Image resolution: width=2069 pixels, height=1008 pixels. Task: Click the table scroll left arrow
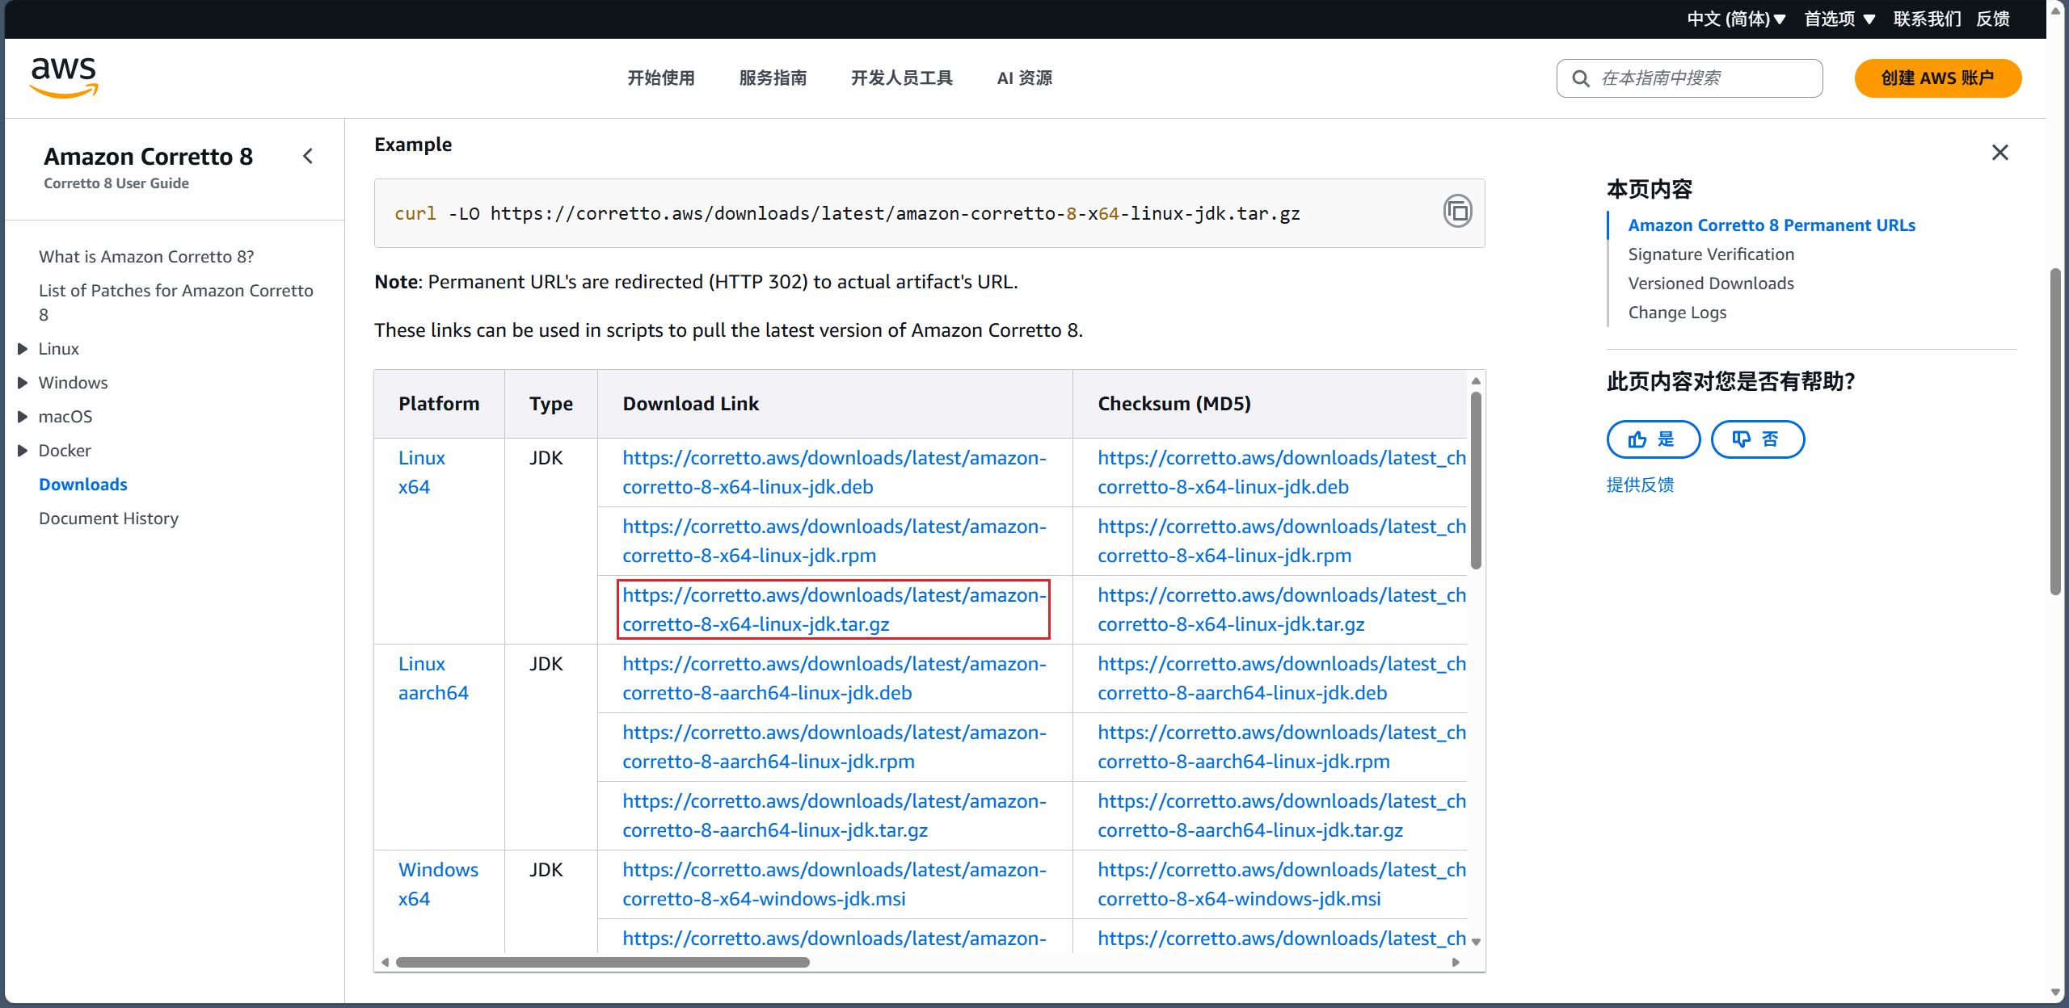(386, 962)
